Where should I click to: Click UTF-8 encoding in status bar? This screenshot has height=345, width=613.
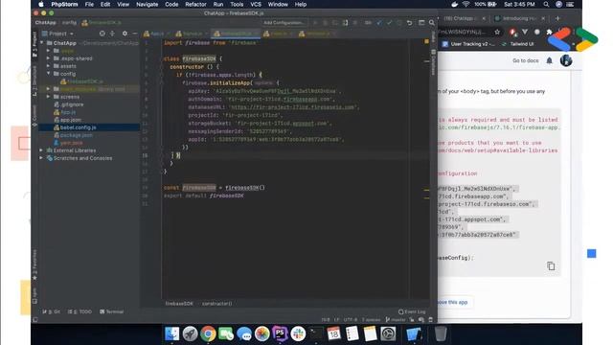351,320
